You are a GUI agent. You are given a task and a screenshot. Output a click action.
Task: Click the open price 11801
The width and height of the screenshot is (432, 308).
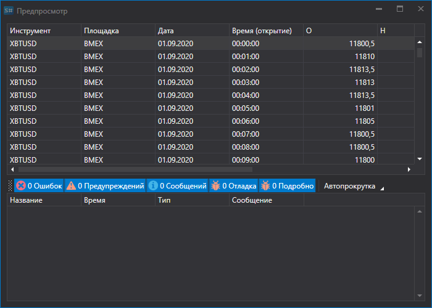pyautogui.click(x=341, y=108)
